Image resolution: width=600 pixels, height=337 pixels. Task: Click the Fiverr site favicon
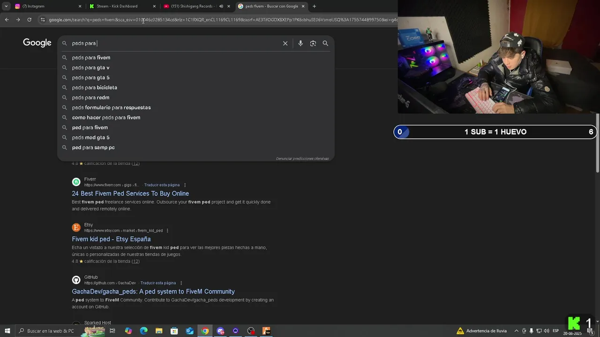[76, 182]
